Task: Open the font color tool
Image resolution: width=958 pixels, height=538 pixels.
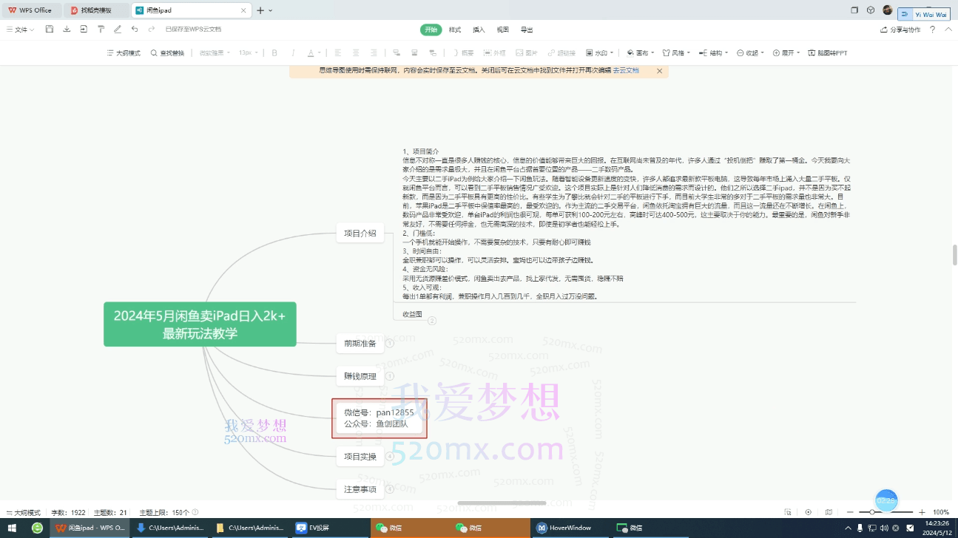Action: click(x=311, y=52)
